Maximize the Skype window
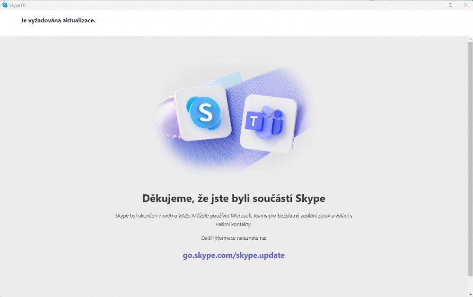Viewport: 473px width, 297px height. point(450,5)
